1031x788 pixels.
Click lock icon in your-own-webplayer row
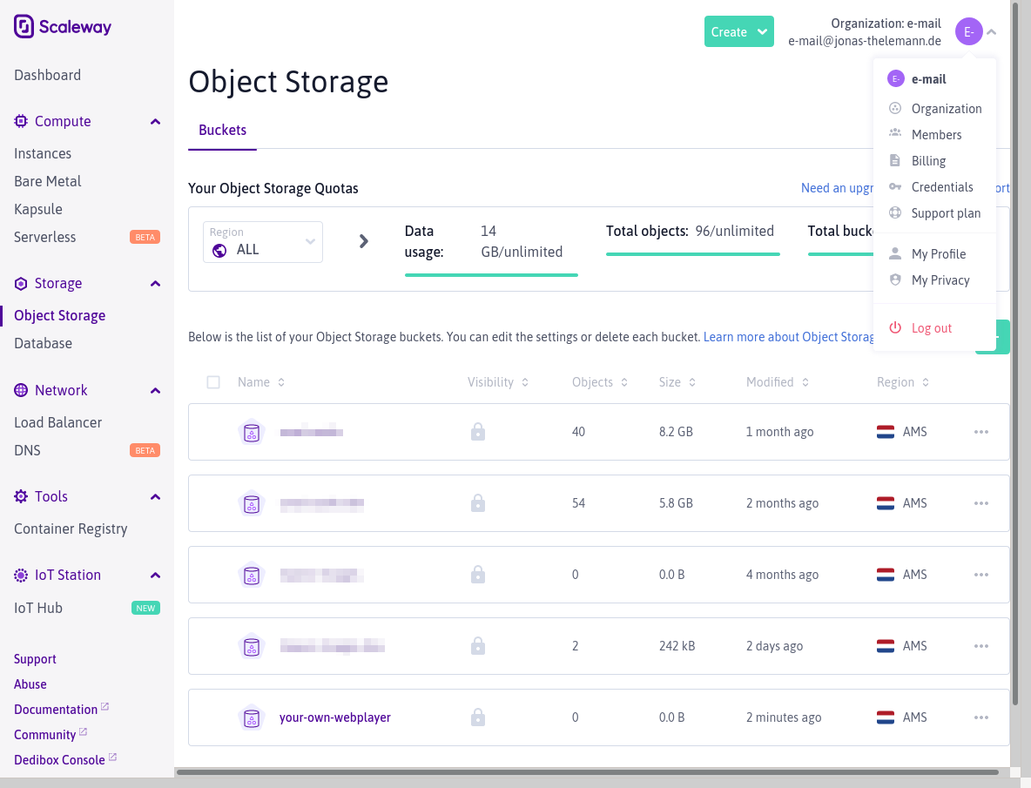[x=478, y=717]
